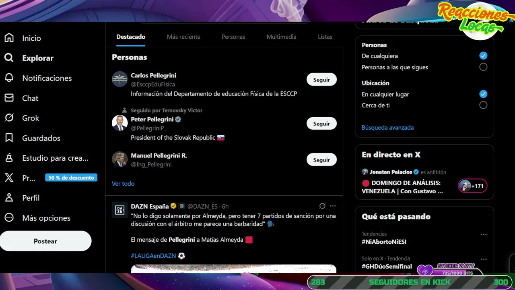Screen dimensions: 515x290
Task: Click the 'En directo en X' heading
Action: [391, 154]
